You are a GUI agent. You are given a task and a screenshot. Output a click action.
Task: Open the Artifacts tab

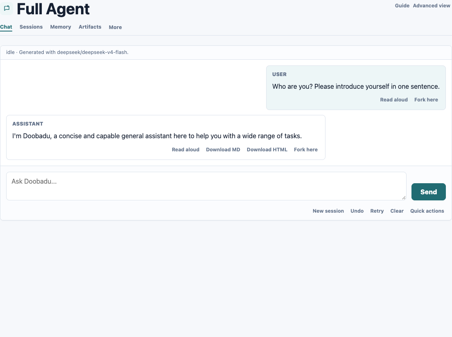click(x=90, y=27)
